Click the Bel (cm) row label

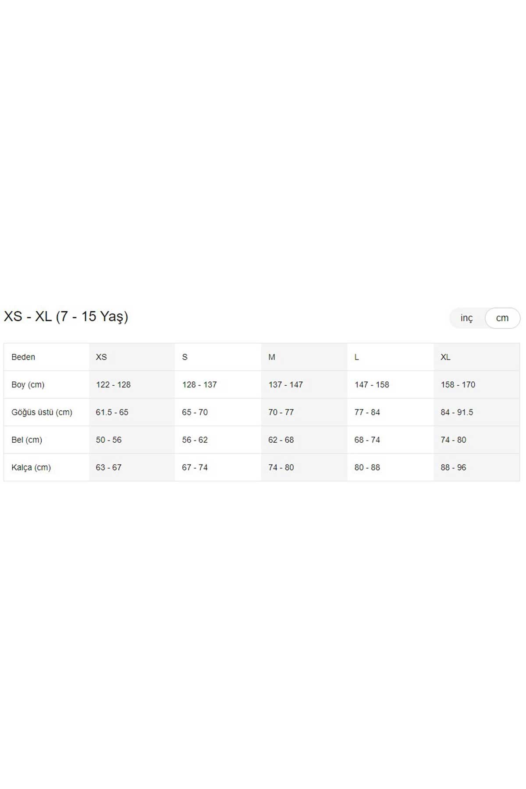click(27, 440)
